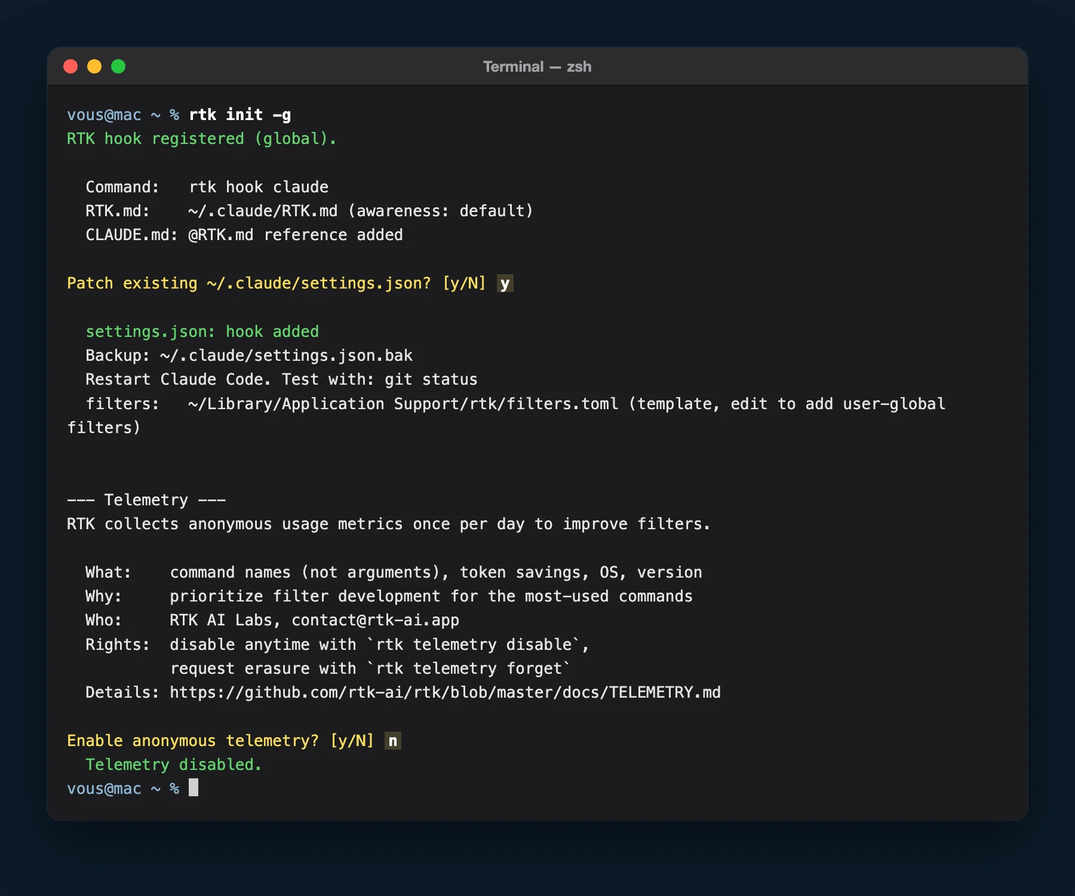Click 'Enable anonymous telemetry? [y/N]' prompt
This screenshot has width=1075, height=896.
click(220, 741)
